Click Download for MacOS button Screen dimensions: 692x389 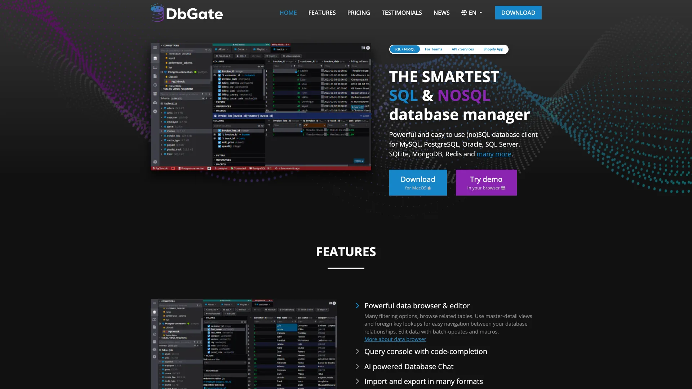418,183
